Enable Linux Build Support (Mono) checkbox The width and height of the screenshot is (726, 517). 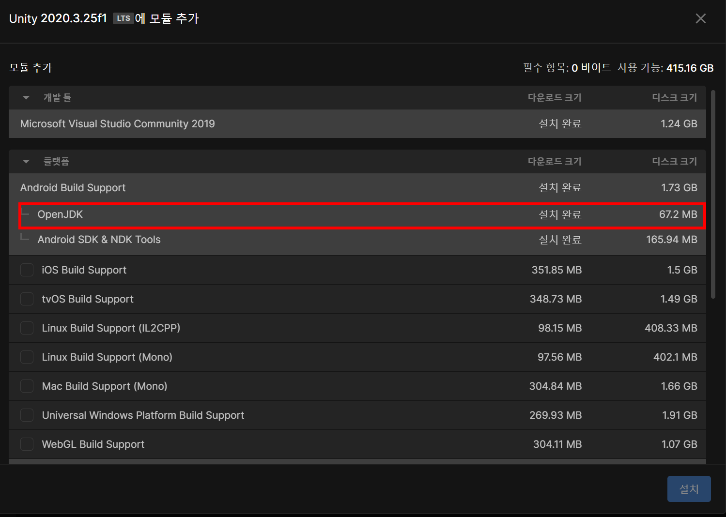point(27,357)
